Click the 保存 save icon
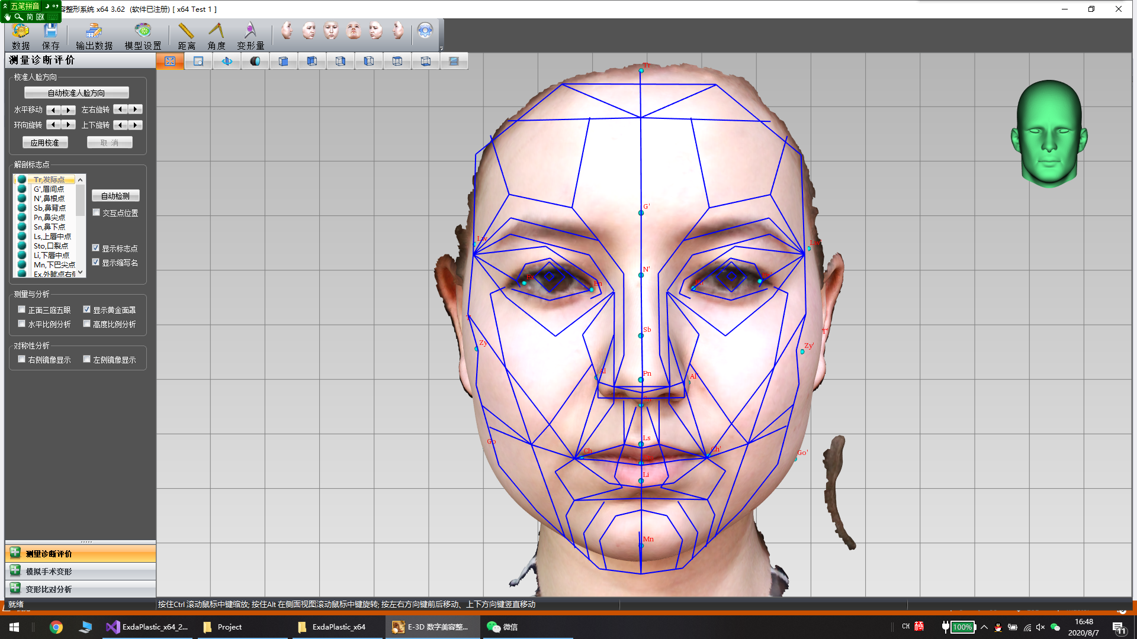 coord(50,35)
